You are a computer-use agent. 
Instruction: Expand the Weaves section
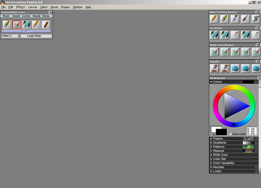(x=211, y=151)
